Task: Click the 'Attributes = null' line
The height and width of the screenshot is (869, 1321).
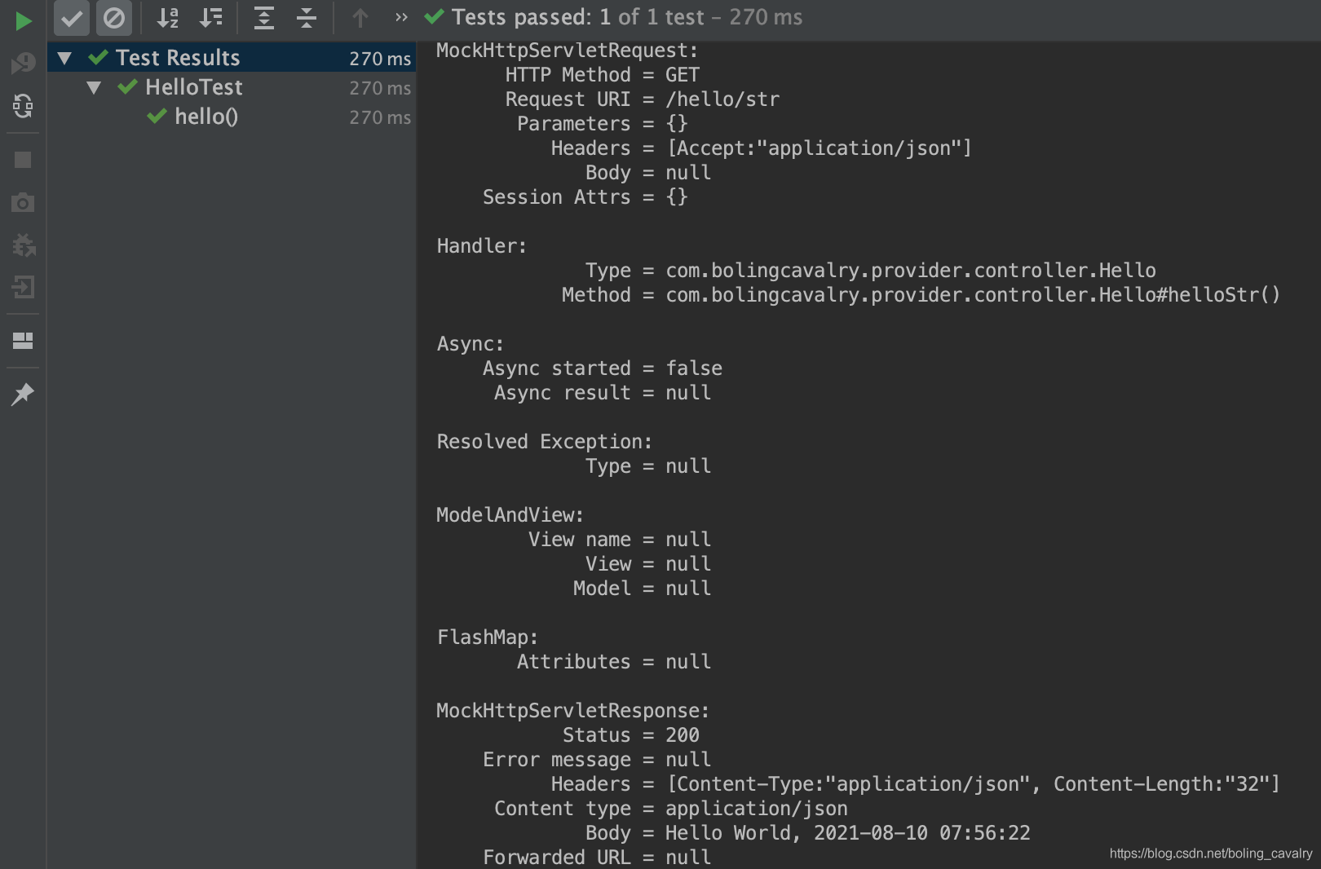Action: tap(613, 662)
